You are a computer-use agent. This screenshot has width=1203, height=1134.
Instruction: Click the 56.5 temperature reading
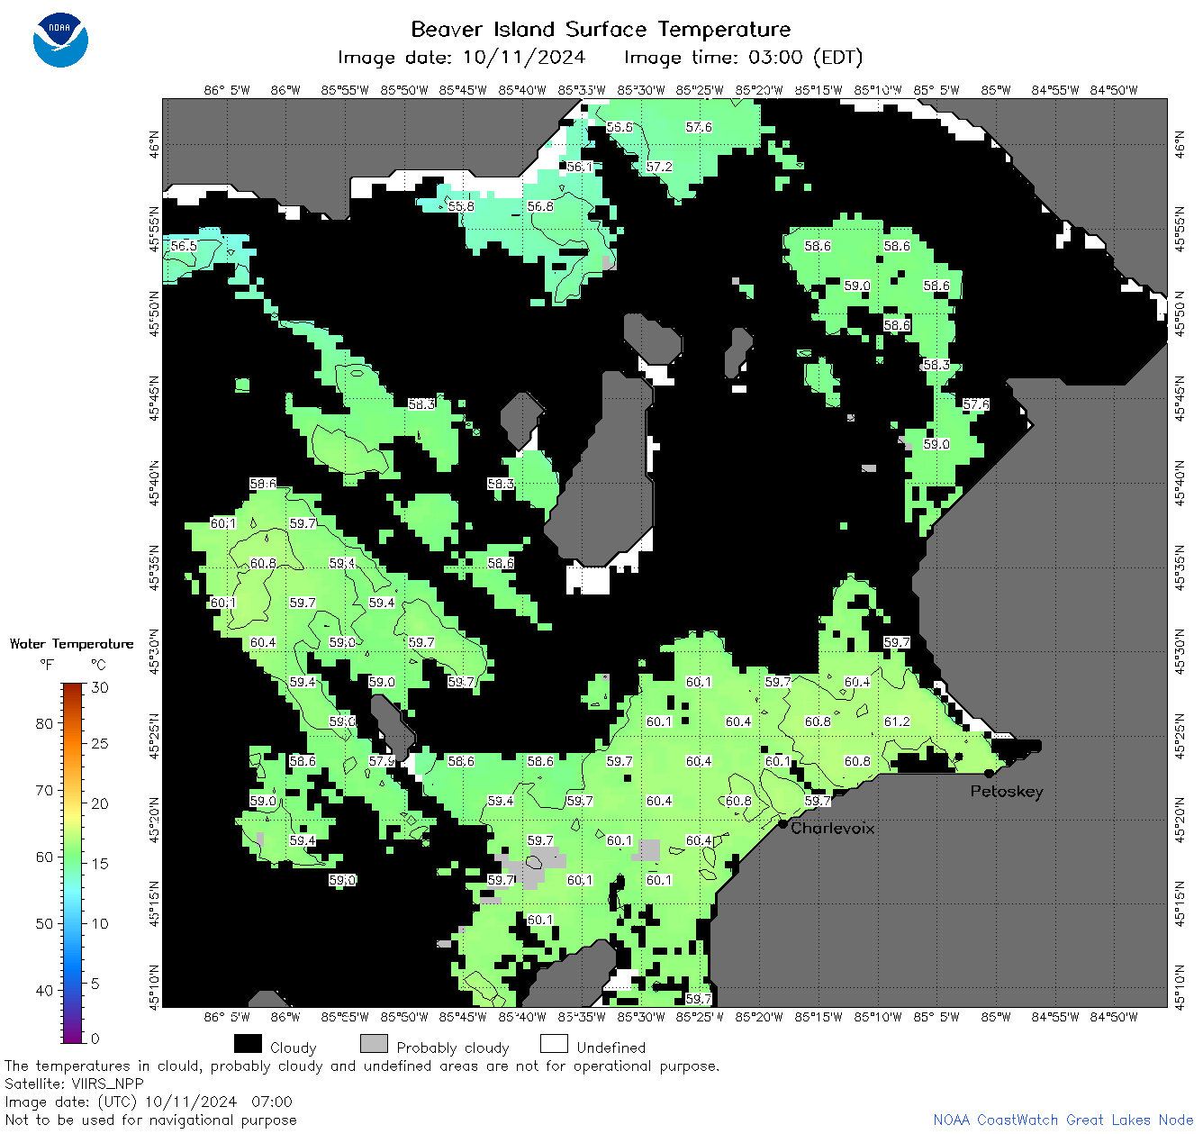(x=184, y=246)
